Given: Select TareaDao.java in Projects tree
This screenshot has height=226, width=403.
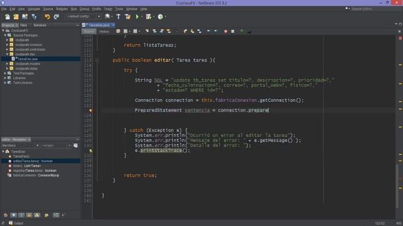Looking at the screenshot, I should click(x=27, y=59).
